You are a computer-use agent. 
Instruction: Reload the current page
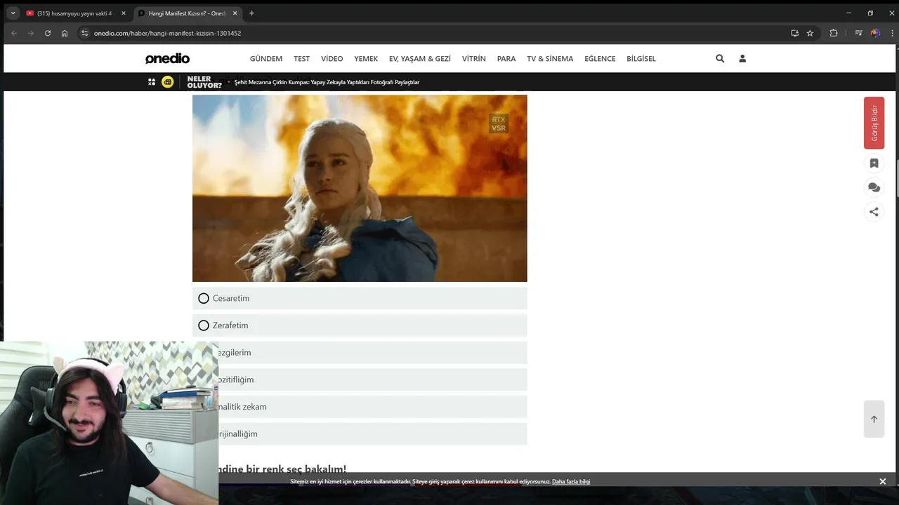tap(48, 33)
